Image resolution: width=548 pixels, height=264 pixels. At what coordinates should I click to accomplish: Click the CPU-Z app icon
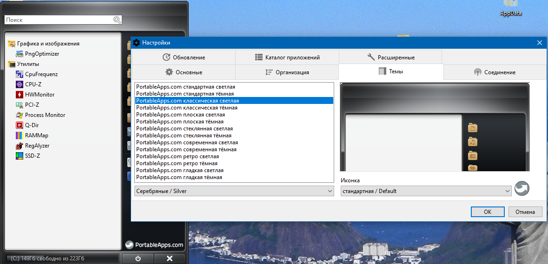click(x=20, y=84)
